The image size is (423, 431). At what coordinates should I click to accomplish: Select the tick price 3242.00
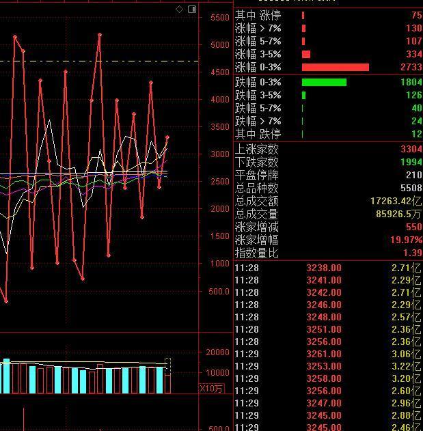pos(324,292)
